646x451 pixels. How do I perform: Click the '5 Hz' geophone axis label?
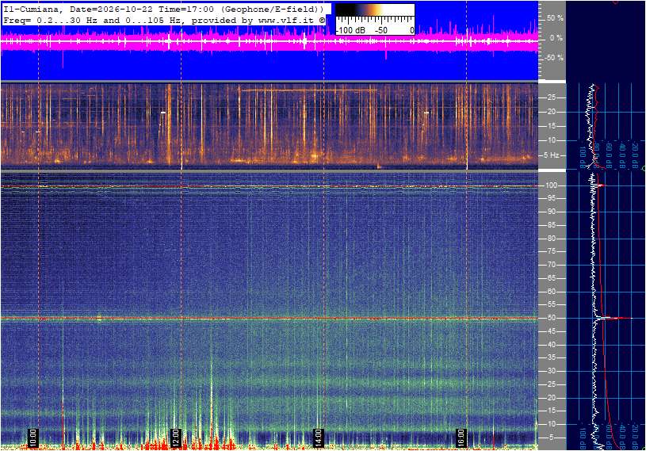point(552,155)
